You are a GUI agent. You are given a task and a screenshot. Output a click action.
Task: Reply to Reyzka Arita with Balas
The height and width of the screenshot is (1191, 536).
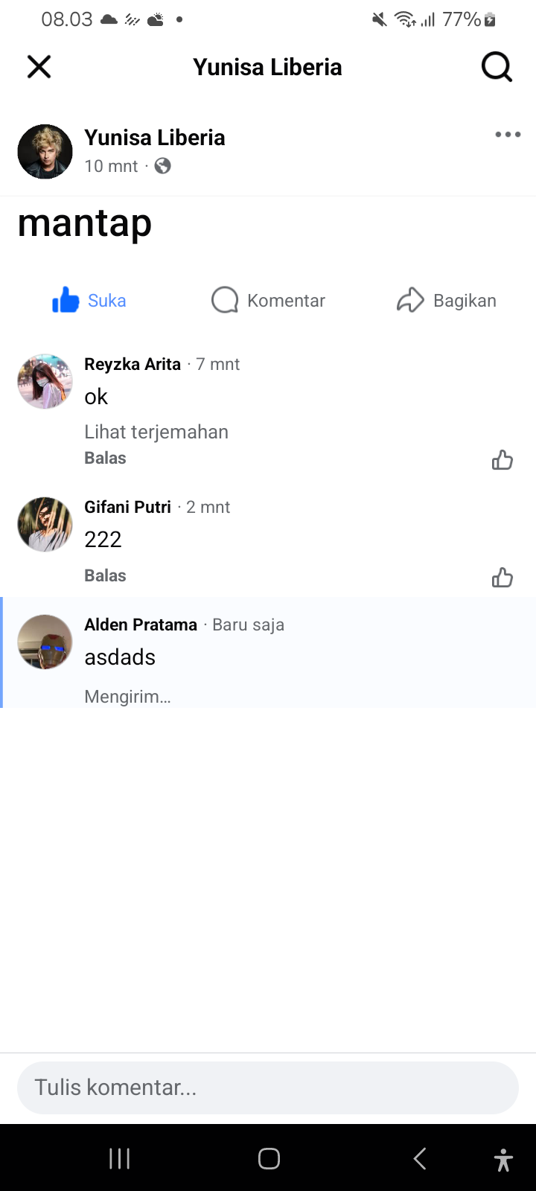tap(105, 458)
